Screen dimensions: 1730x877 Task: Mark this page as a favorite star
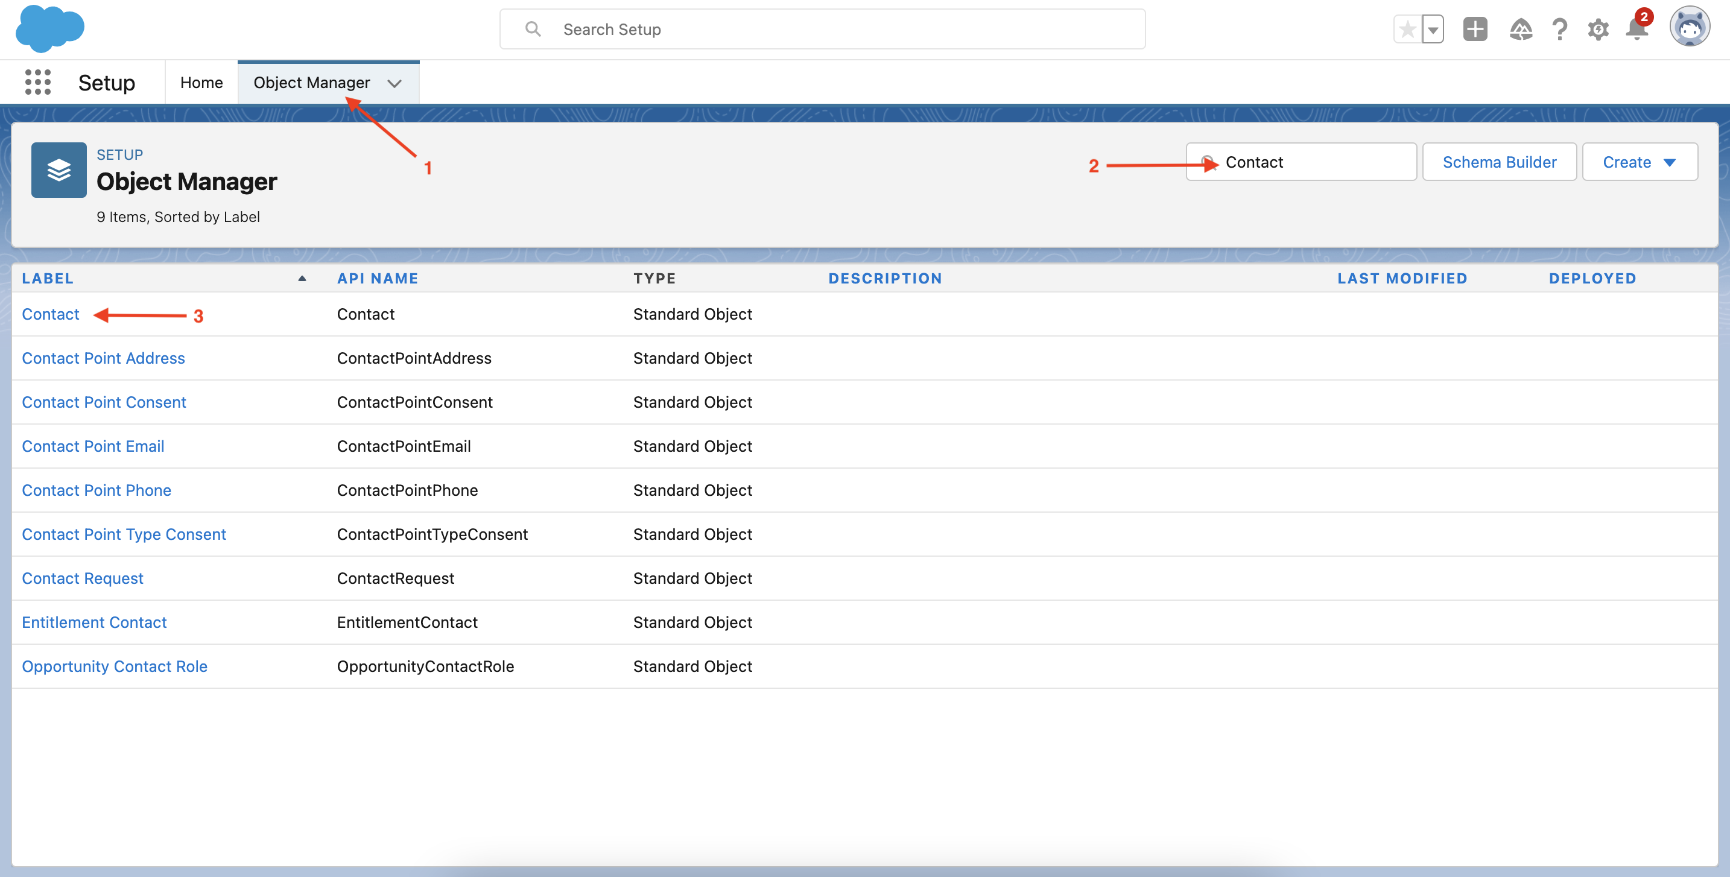1408,29
